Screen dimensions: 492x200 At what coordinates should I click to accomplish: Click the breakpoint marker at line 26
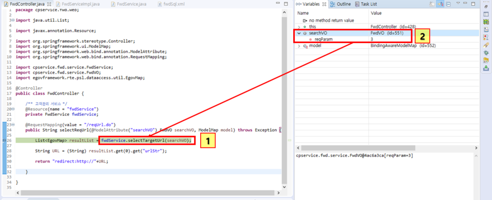4,141
